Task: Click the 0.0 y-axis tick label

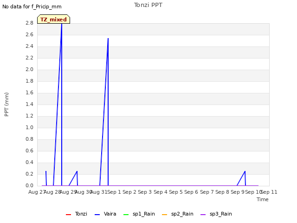Action: [x=29, y=185]
